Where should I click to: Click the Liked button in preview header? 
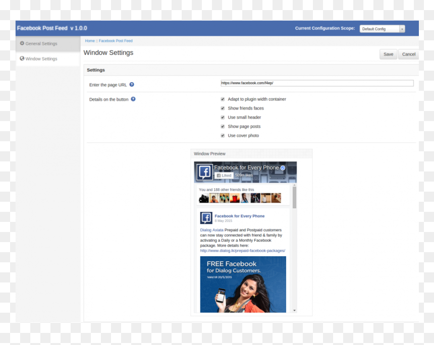224,176
